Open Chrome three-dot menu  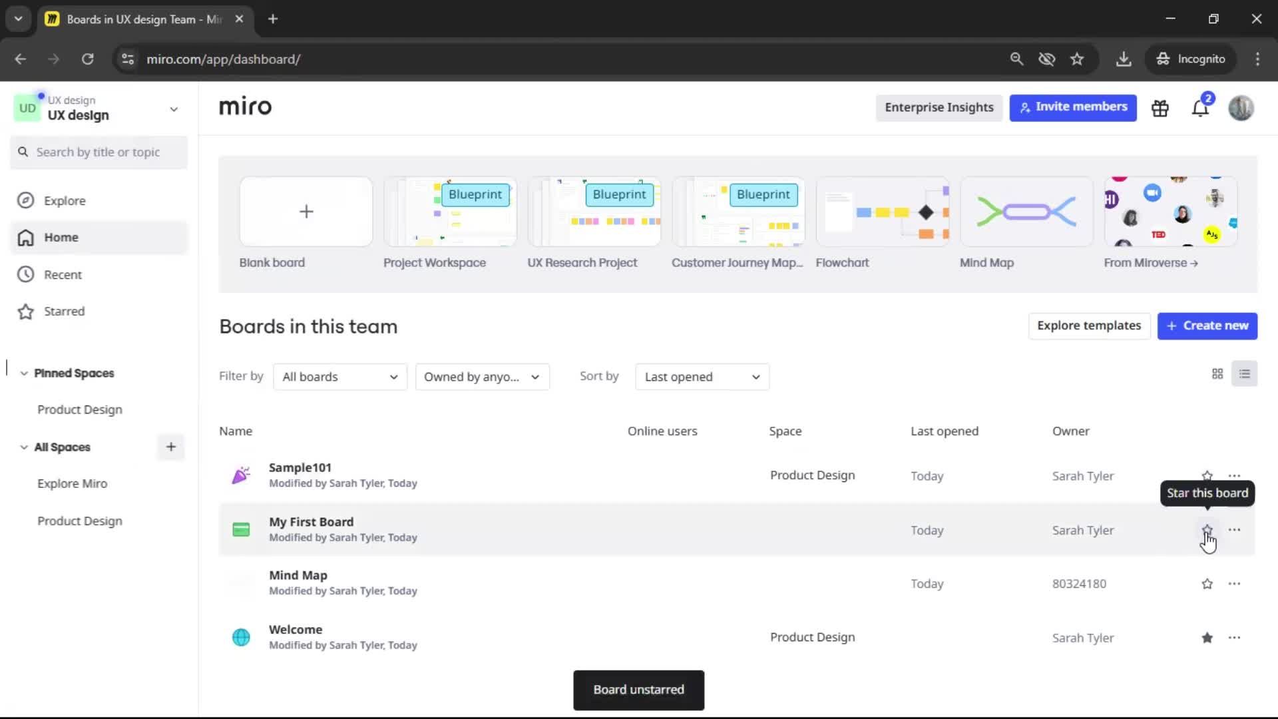tap(1257, 59)
